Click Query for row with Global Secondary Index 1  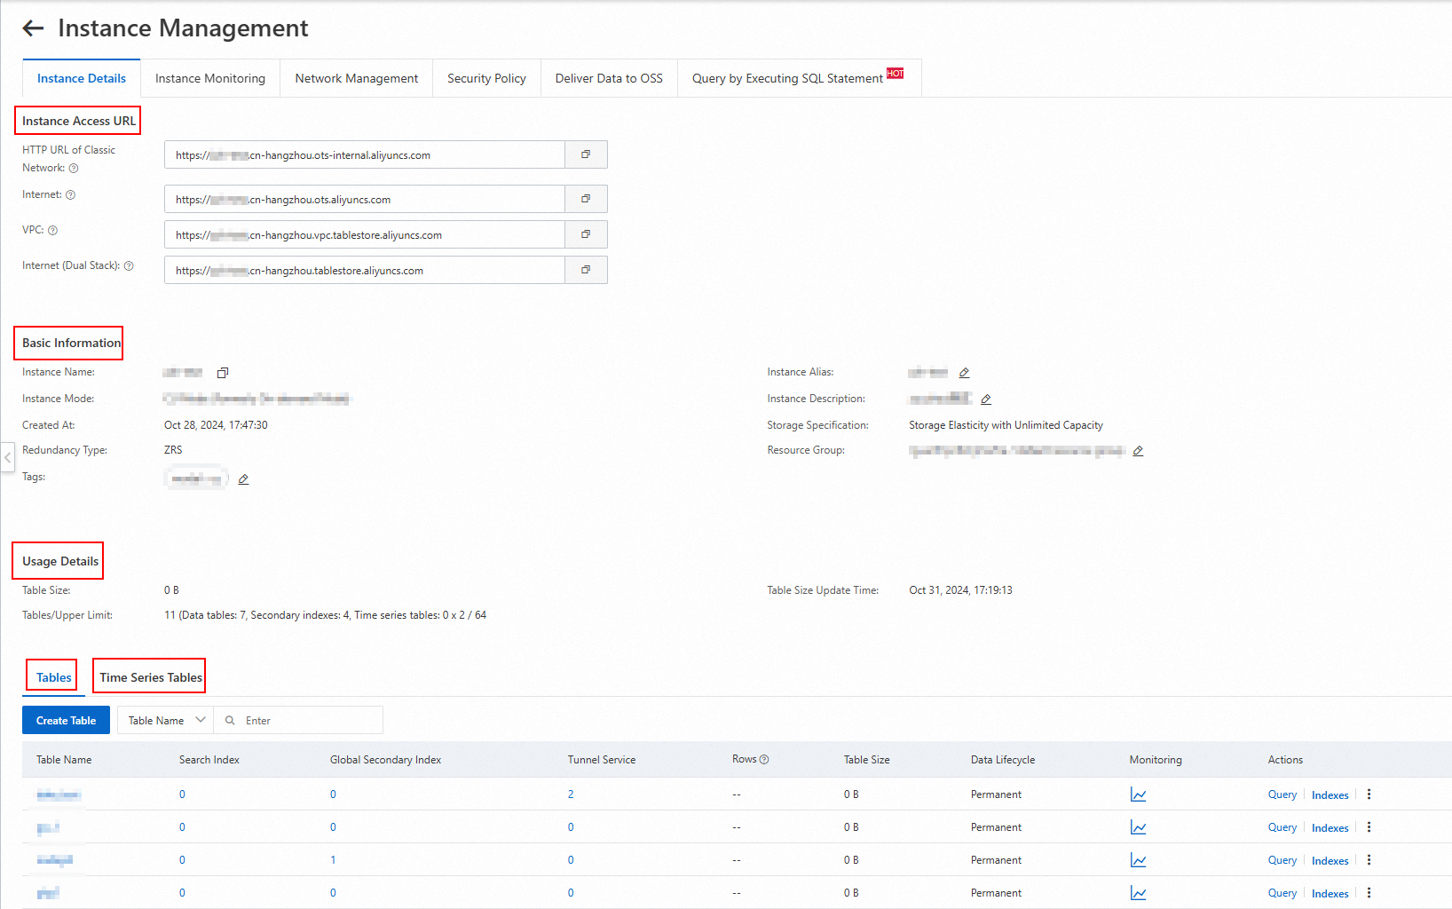click(x=1282, y=860)
